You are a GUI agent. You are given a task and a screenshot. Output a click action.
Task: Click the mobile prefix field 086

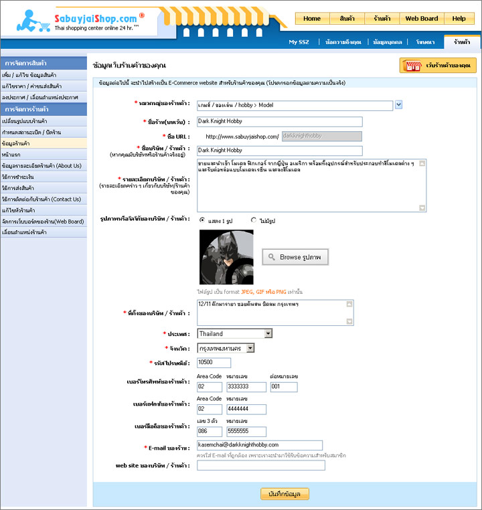coord(210,432)
